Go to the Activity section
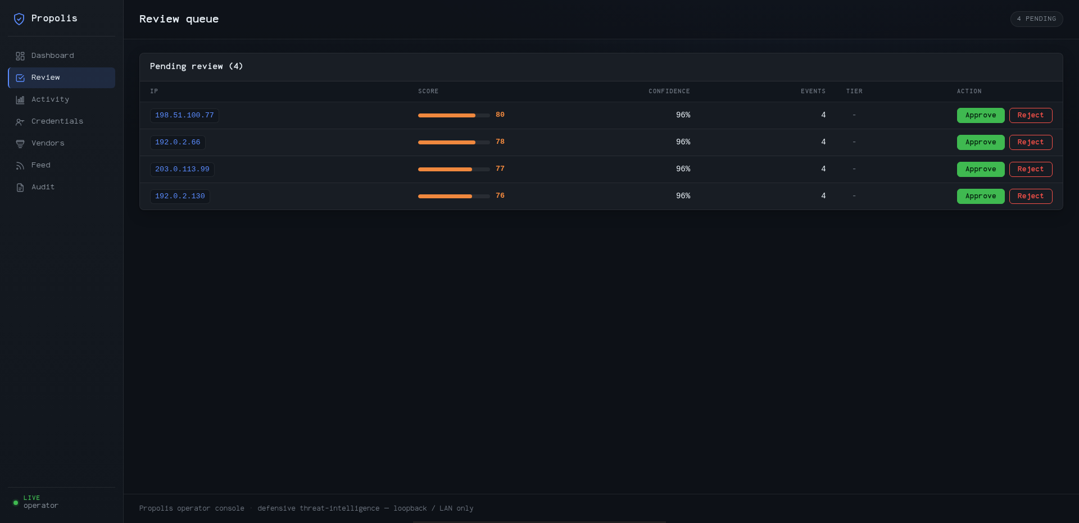The width and height of the screenshot is (1079, 523). click(x=61, y=99)
